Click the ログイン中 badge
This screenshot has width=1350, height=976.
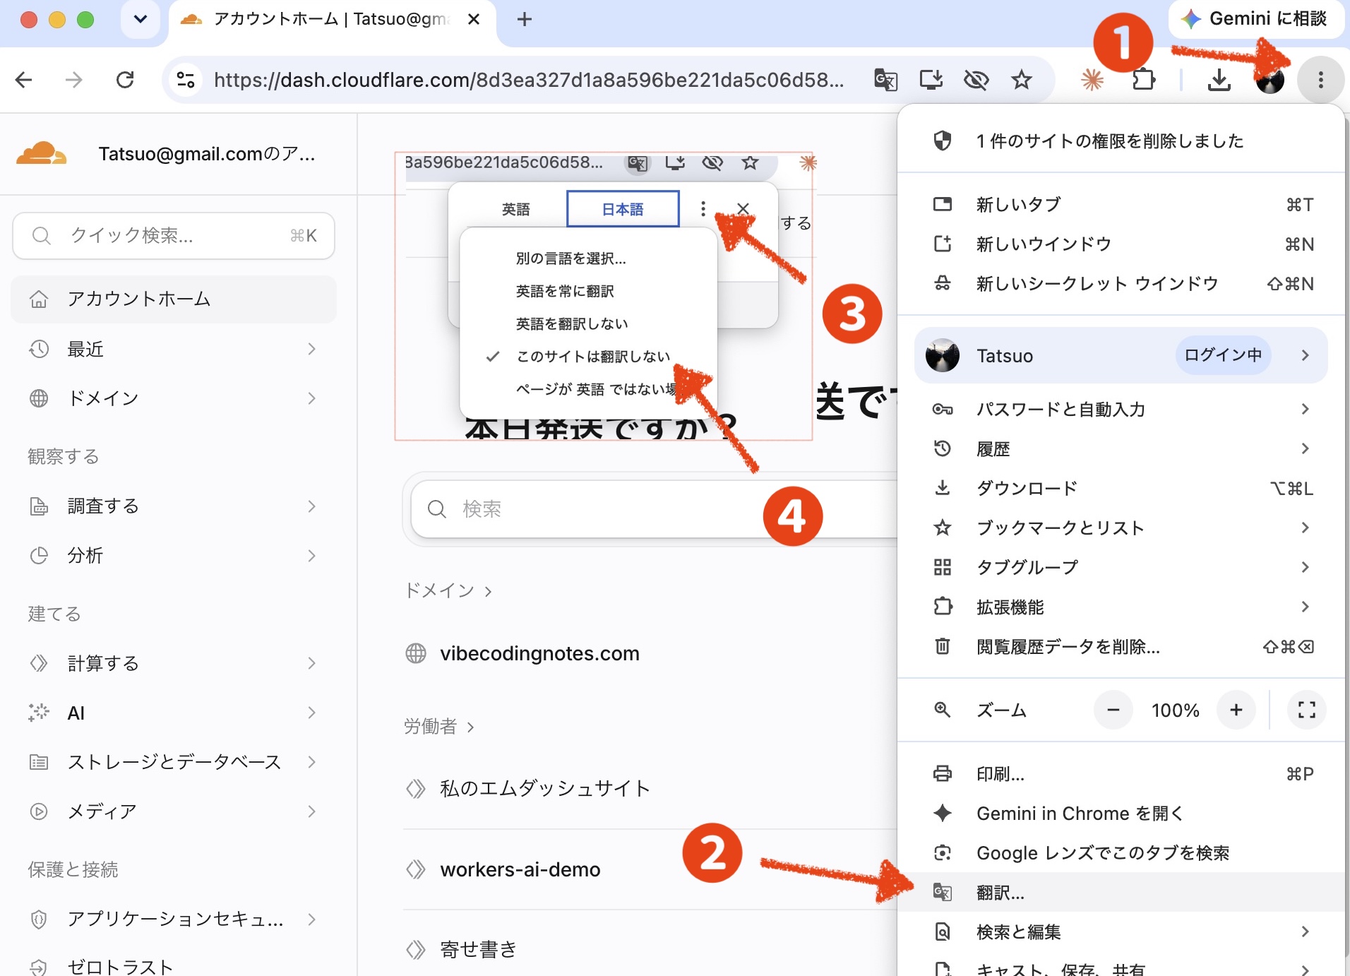[1223, 355]
